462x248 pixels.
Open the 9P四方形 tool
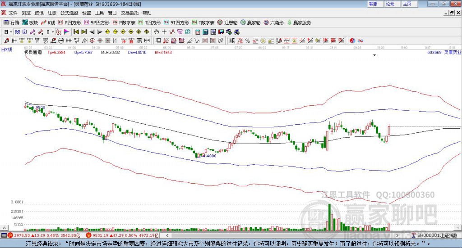click(x=97, y=23)
